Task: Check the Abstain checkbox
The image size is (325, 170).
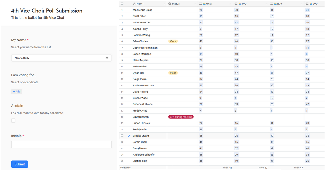Action: coord(13,121)
